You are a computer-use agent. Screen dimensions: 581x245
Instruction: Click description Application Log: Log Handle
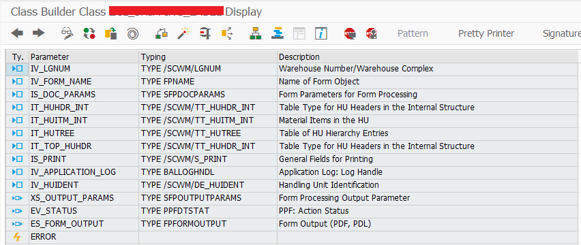click(x=331, y=171)
